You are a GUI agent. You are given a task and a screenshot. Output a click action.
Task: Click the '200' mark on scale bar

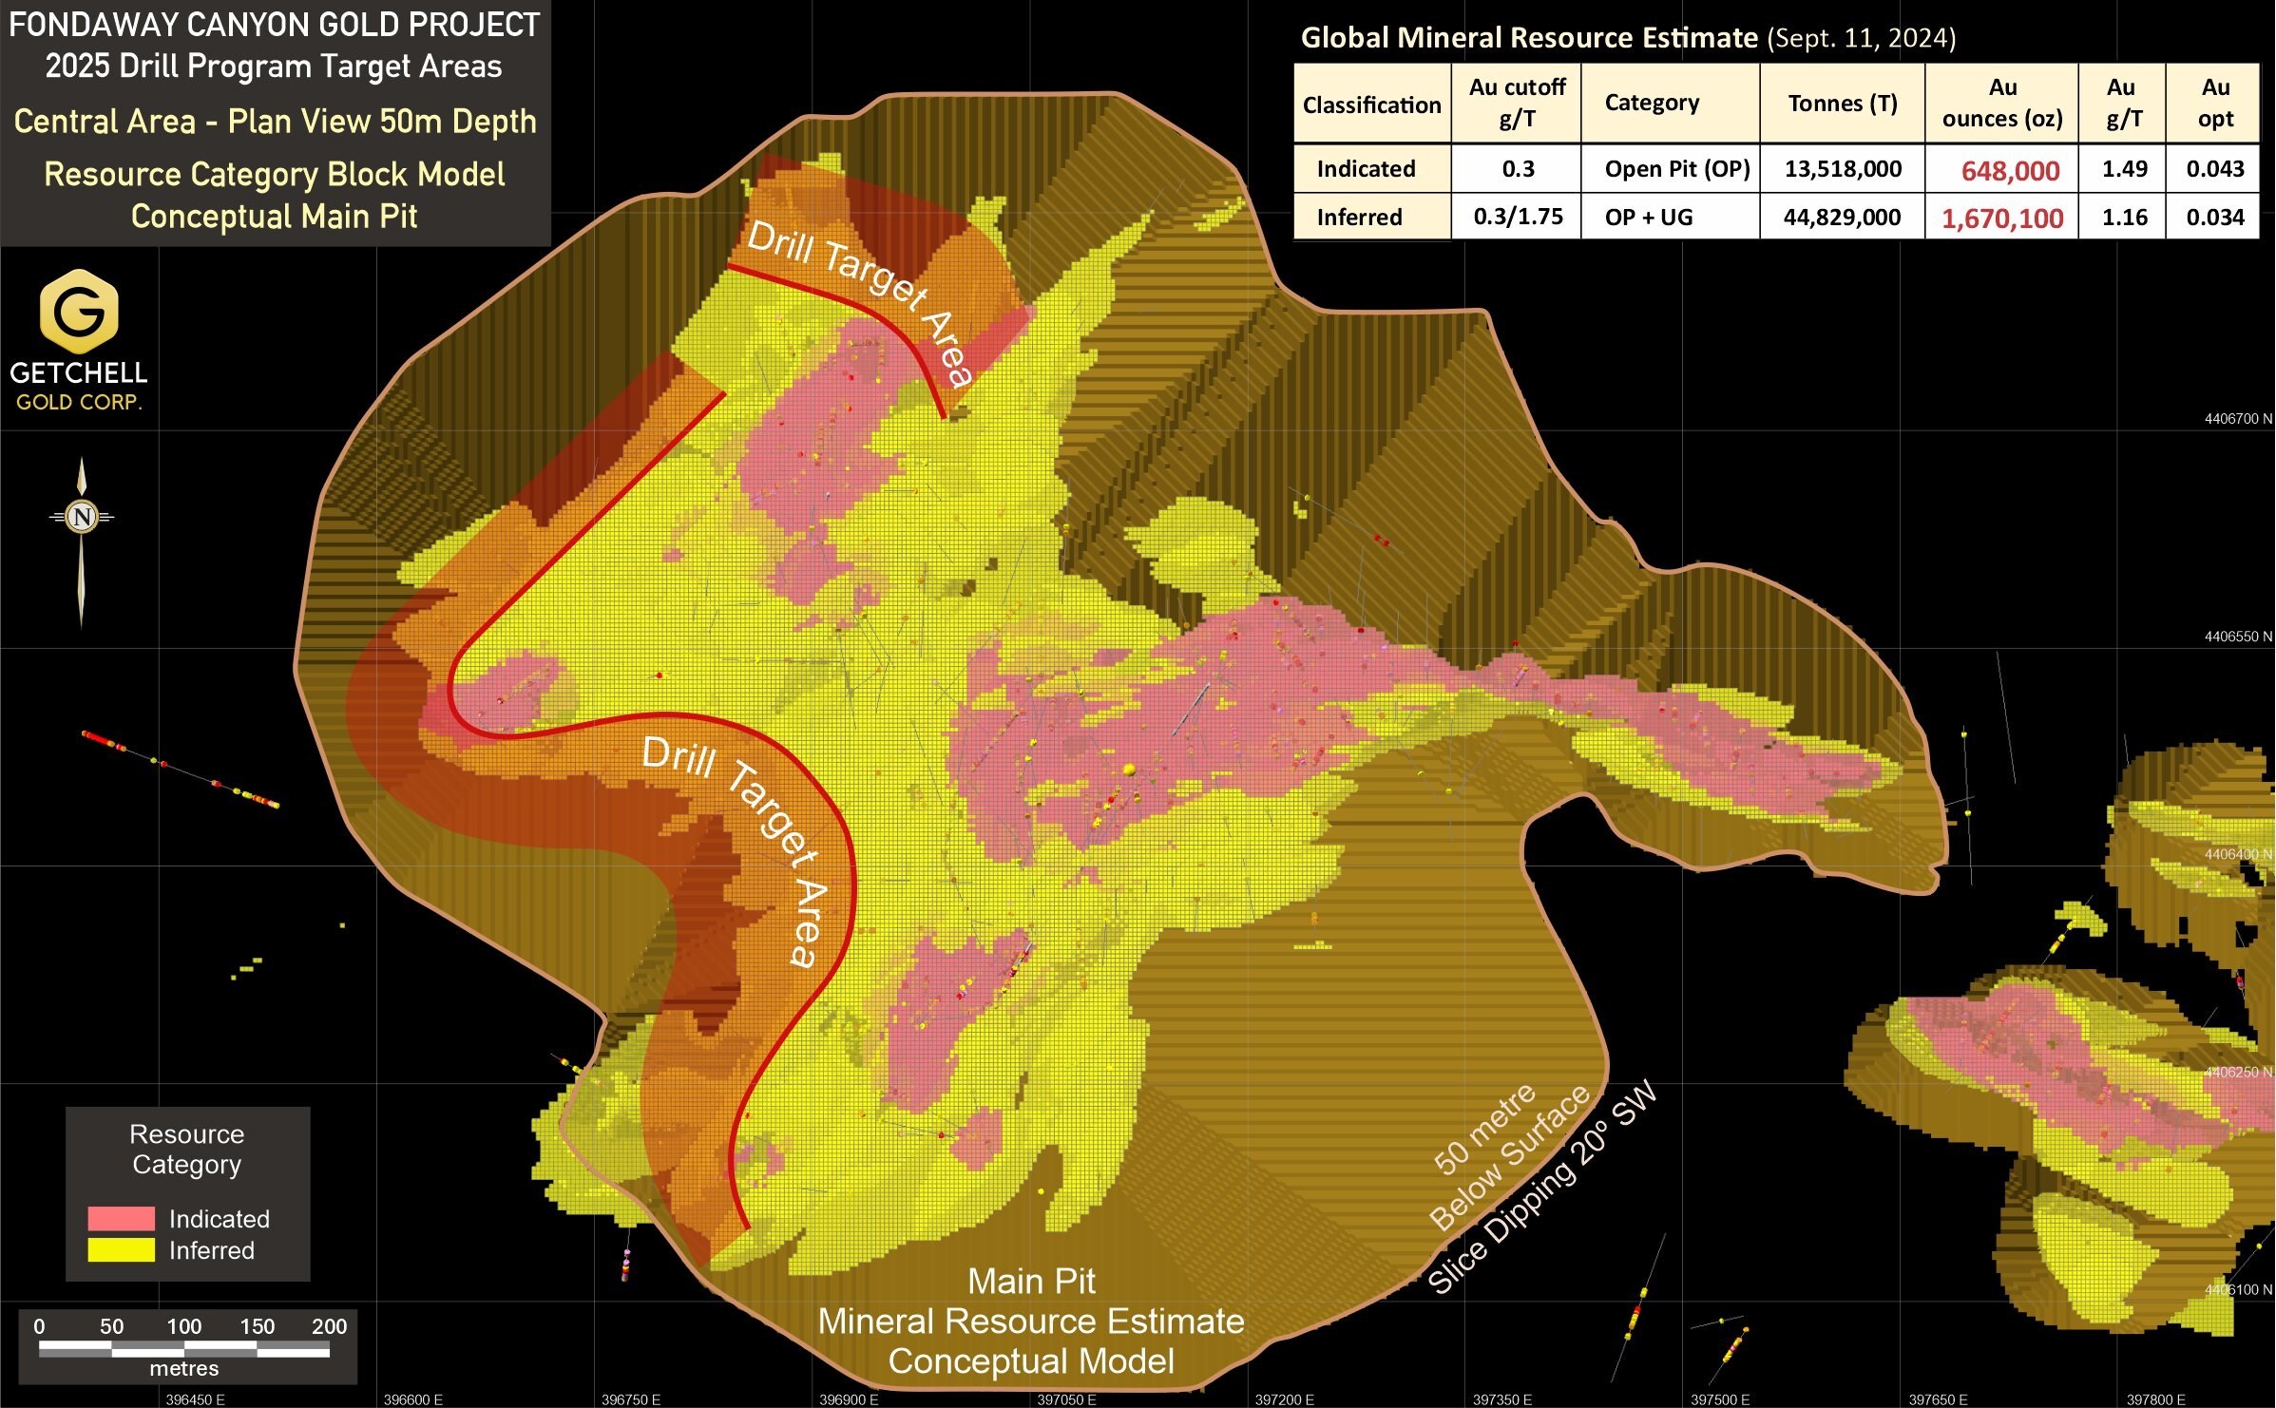tap(330, 1326)
